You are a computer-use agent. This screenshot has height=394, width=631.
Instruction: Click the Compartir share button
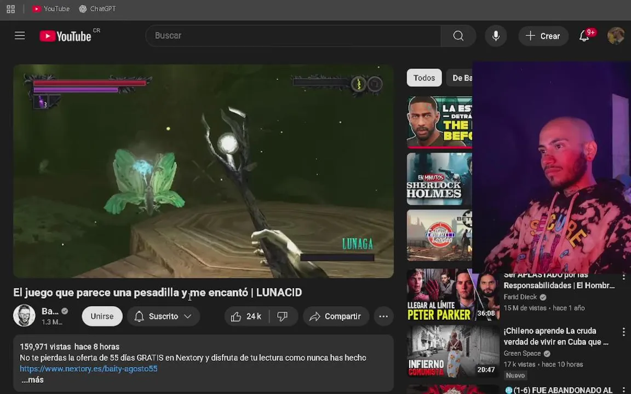(x=336, y=316)
